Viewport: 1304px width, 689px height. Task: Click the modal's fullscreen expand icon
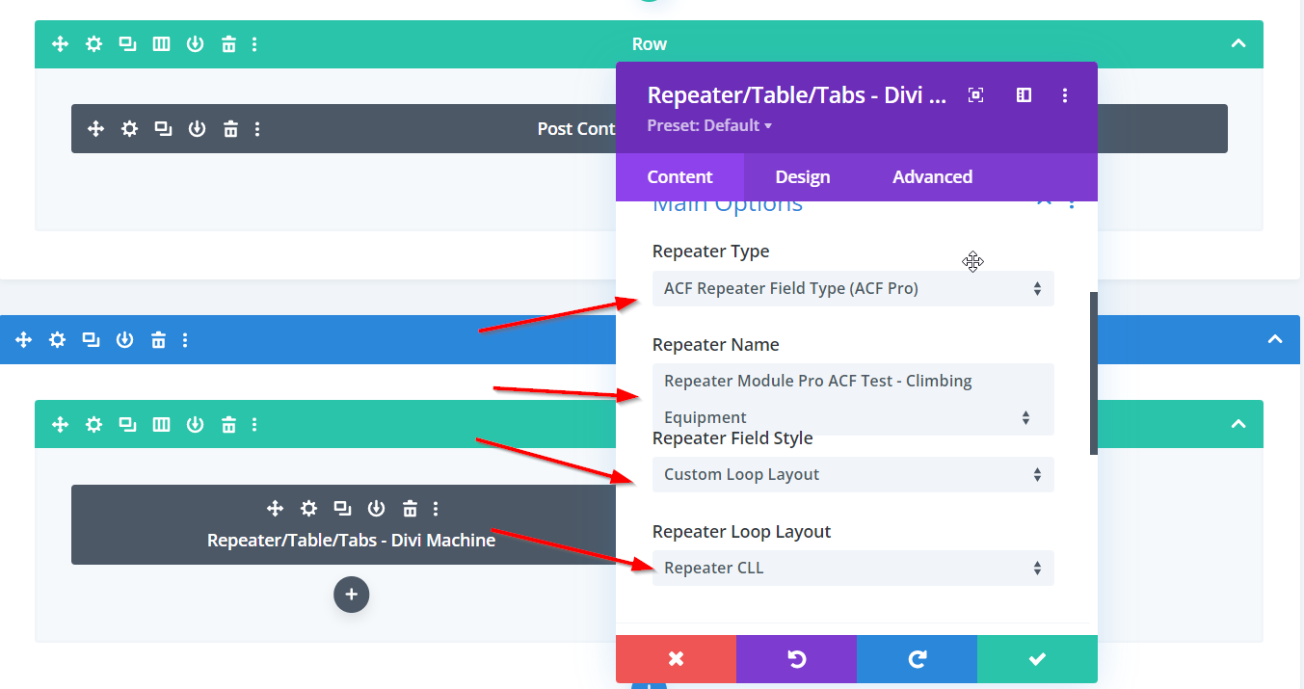975,94
